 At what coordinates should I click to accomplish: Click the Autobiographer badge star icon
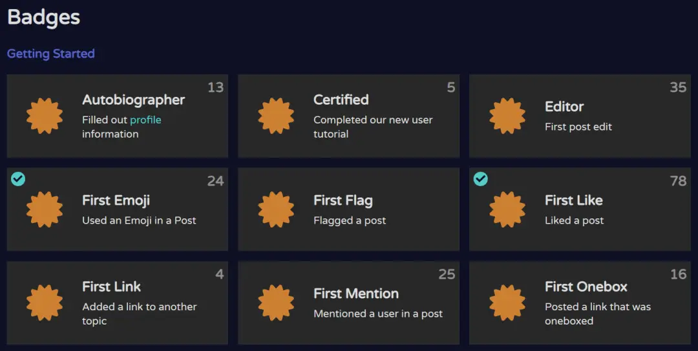click(45, 116)
